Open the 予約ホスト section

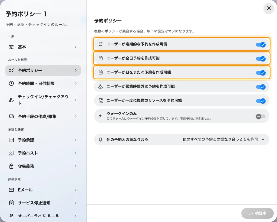pos(43,153)
